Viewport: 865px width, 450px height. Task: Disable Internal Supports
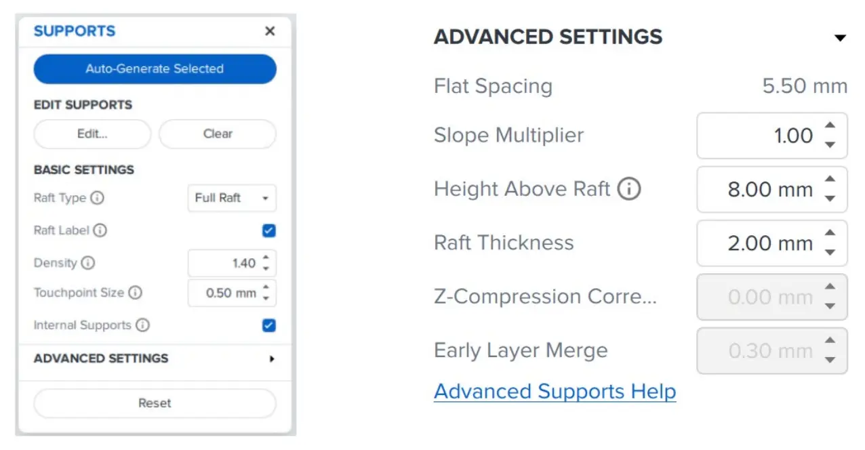(268, 326)
